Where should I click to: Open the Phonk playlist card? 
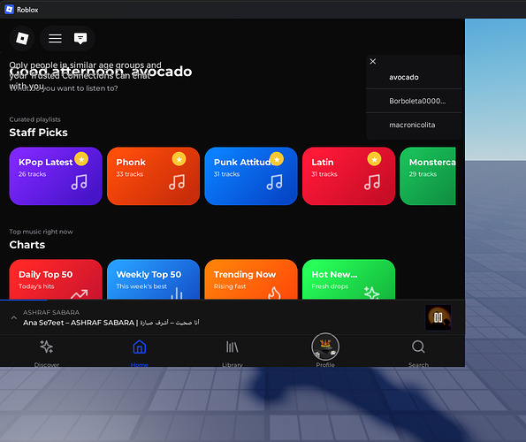point(153,176)
